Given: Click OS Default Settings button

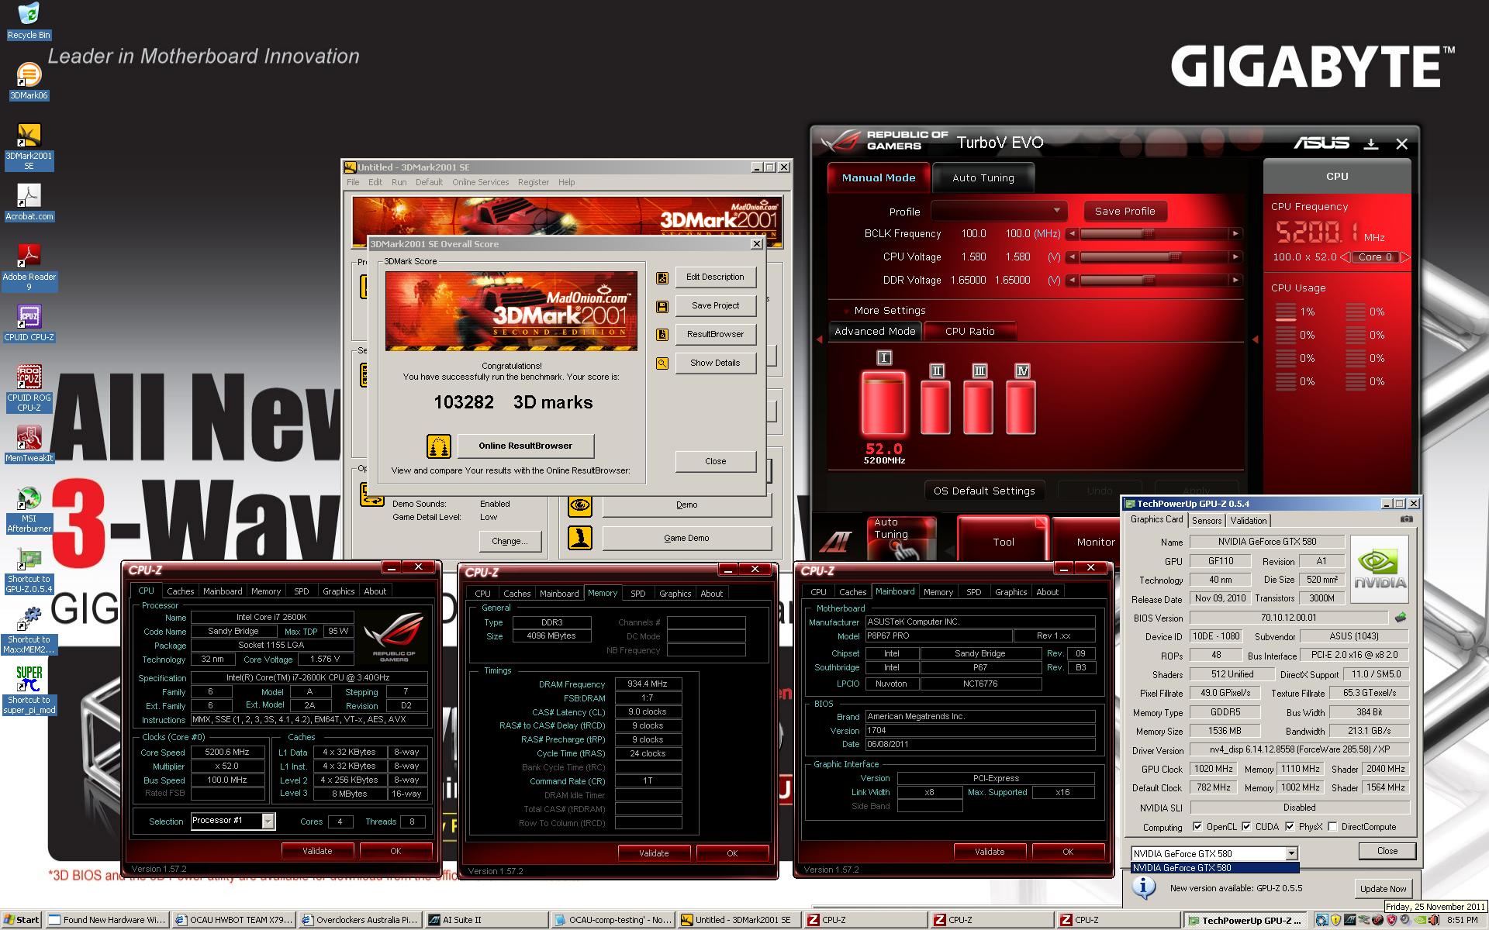Looking at the screenshot, I should click(984, 491).
